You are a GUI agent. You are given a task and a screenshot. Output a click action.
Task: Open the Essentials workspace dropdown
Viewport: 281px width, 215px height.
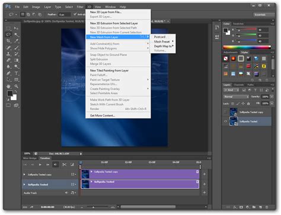(264, 15)
